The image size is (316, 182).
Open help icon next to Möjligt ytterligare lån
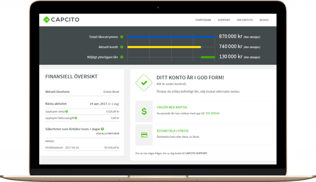tap(122, 57)
